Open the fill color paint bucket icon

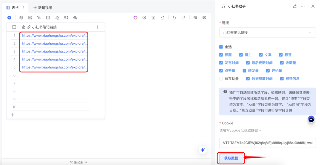pos(75,18)
